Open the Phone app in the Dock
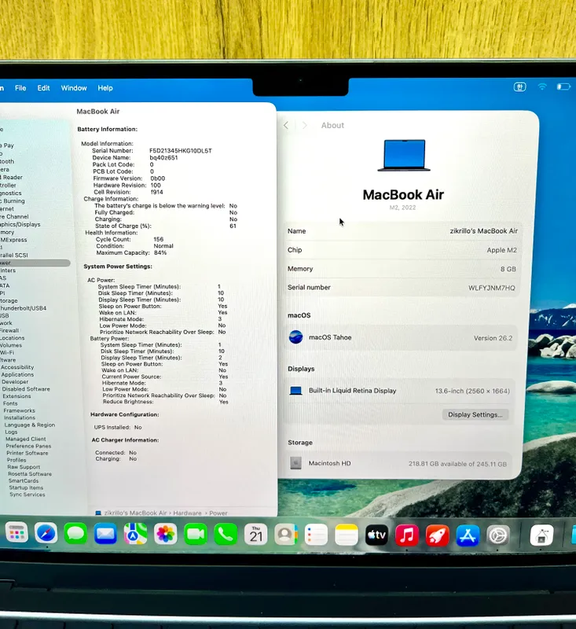Viewport: 576px width, 629px height. point(226,535)
